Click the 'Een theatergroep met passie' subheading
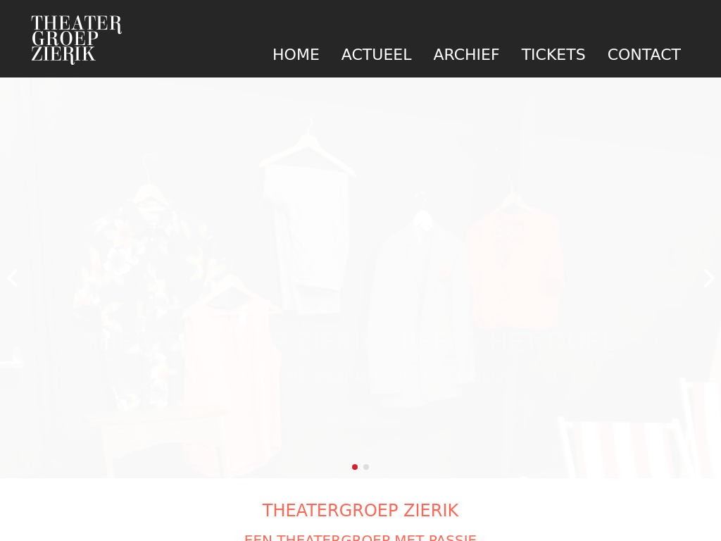 pyautogui.click(x=360, y=537)
